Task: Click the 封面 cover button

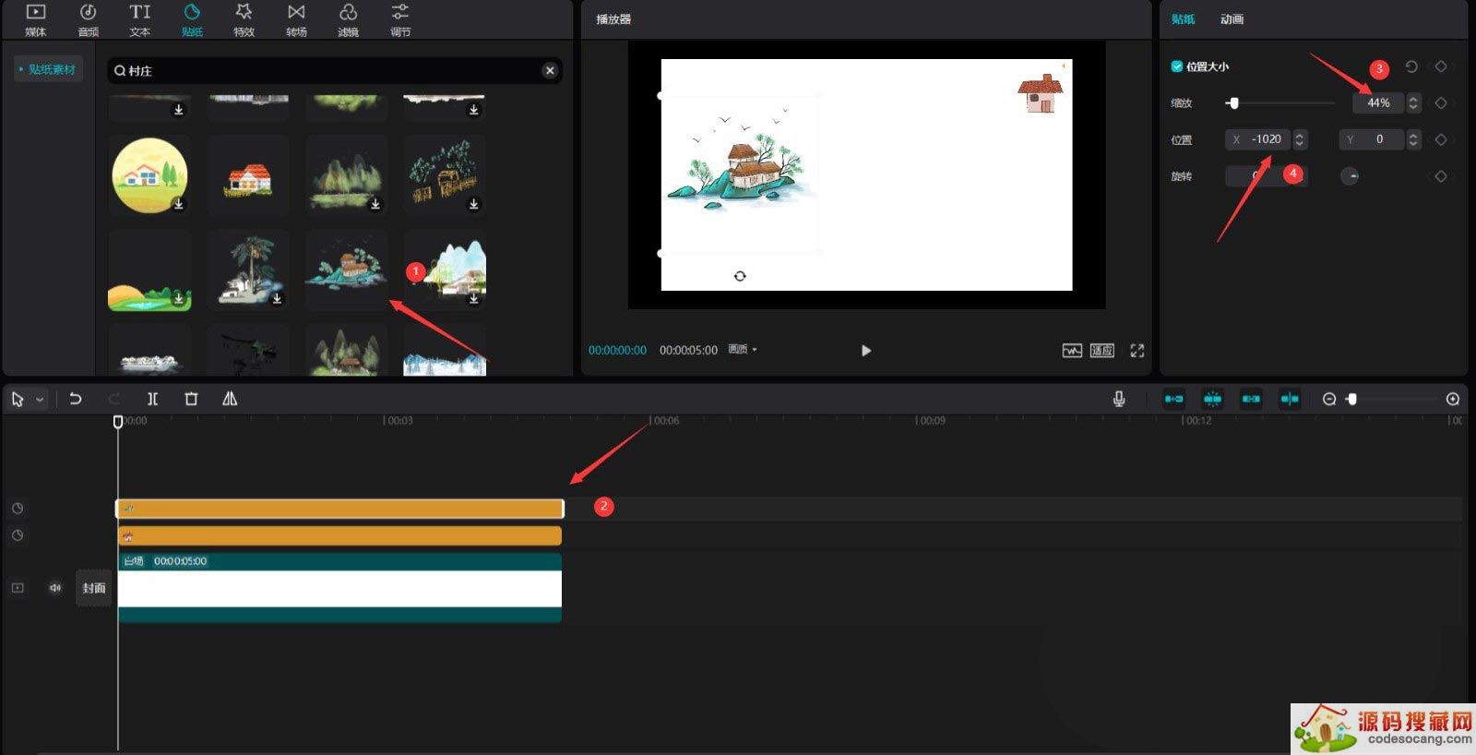Action: (x=94, y=588)
